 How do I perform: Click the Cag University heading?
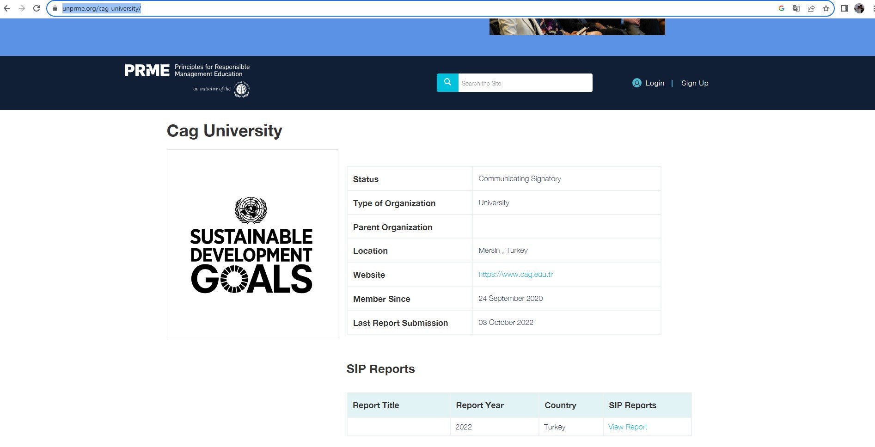pos(224,131)
